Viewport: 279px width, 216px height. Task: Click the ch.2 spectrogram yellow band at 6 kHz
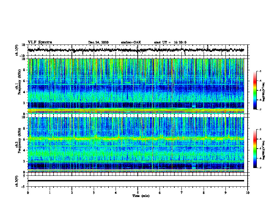[136, 138]
